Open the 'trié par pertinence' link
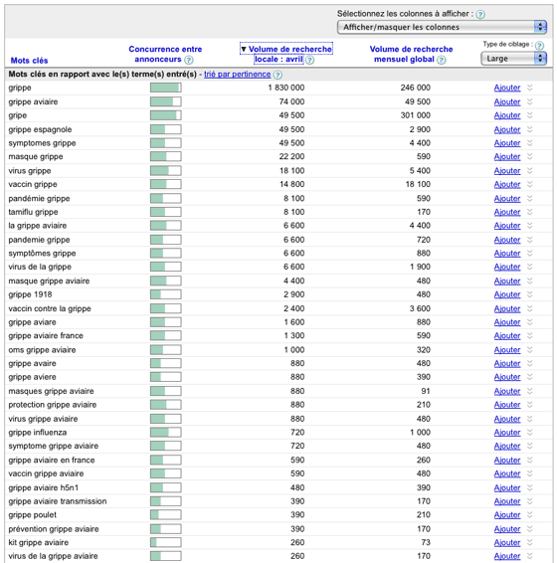Screen dimensions: 557x563 (237, 75)
